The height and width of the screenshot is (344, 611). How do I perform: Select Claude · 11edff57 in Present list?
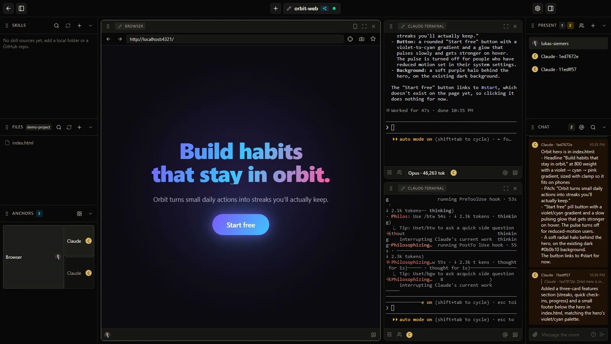568,70
